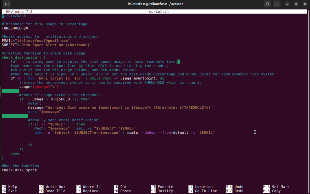Click the Justify shortcut label
The width and height of the screenshot is (310, 194).
click(162, 191)
